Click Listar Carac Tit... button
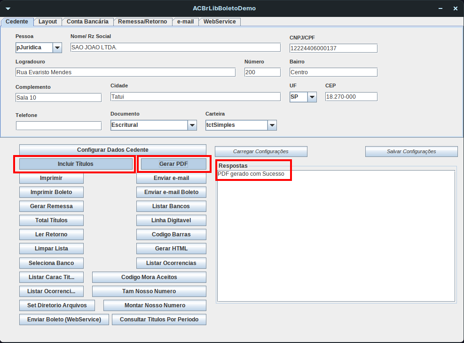This screenshot has height=343, width=464. [52, 277]
